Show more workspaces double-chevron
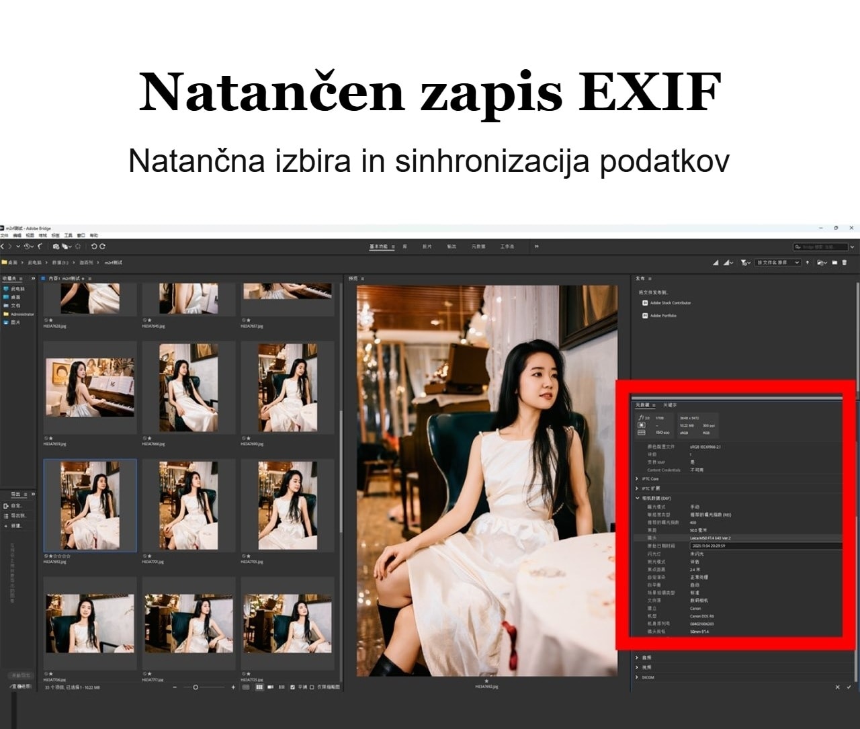 click(x=537, y=247)
